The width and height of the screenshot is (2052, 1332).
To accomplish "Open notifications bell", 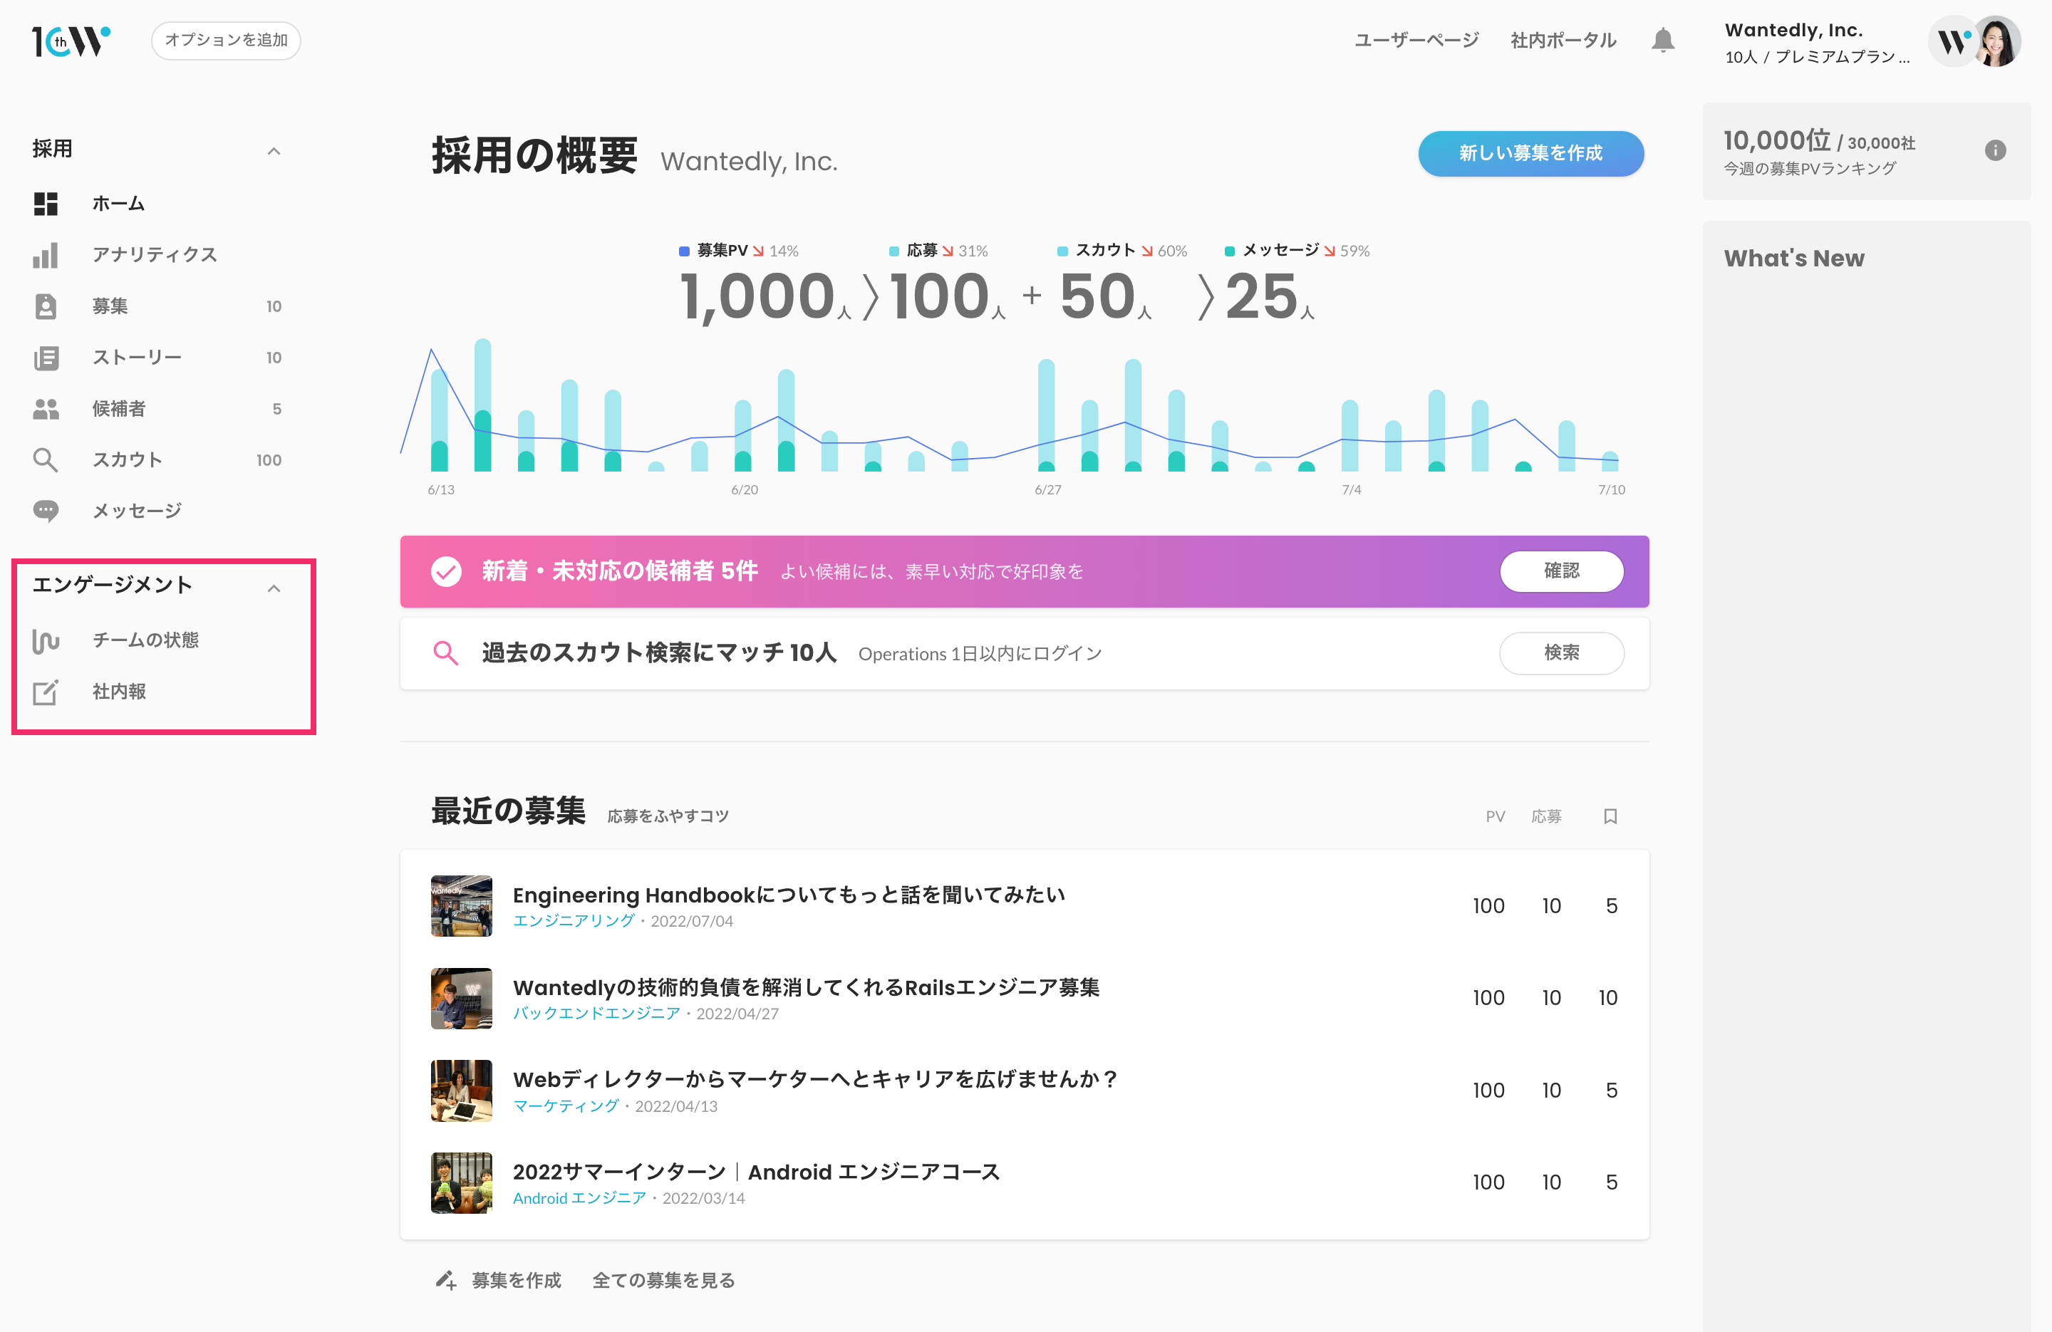I will pyautogui.click(x=1663, y=41).
